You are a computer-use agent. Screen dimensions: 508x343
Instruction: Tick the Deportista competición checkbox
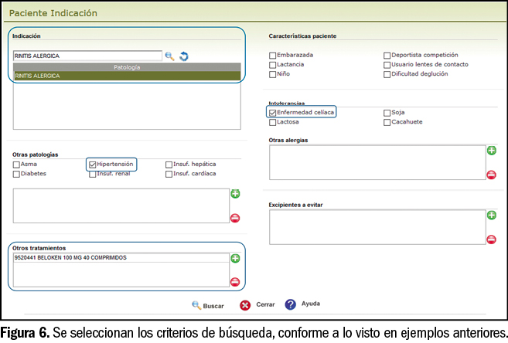tap(387, 55)
